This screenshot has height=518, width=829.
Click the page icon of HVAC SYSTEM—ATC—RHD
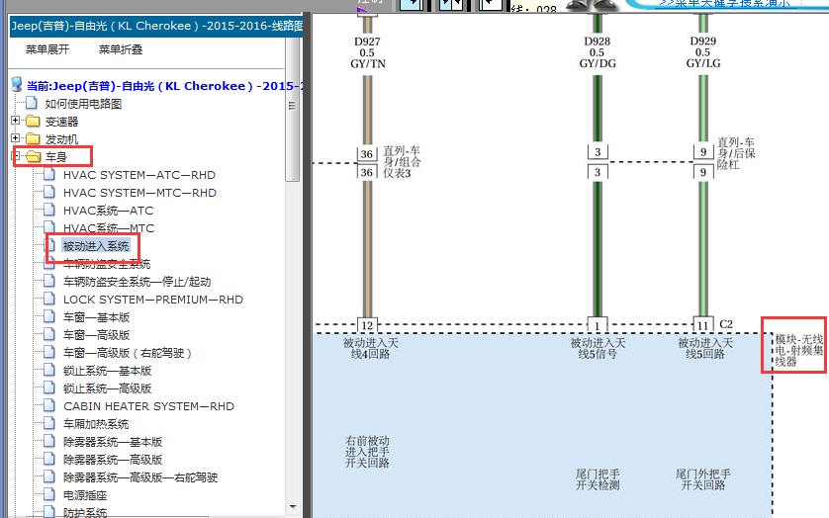point(49,174)
